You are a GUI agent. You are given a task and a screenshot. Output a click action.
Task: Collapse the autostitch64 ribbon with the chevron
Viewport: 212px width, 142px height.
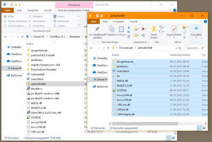[201, 22]
